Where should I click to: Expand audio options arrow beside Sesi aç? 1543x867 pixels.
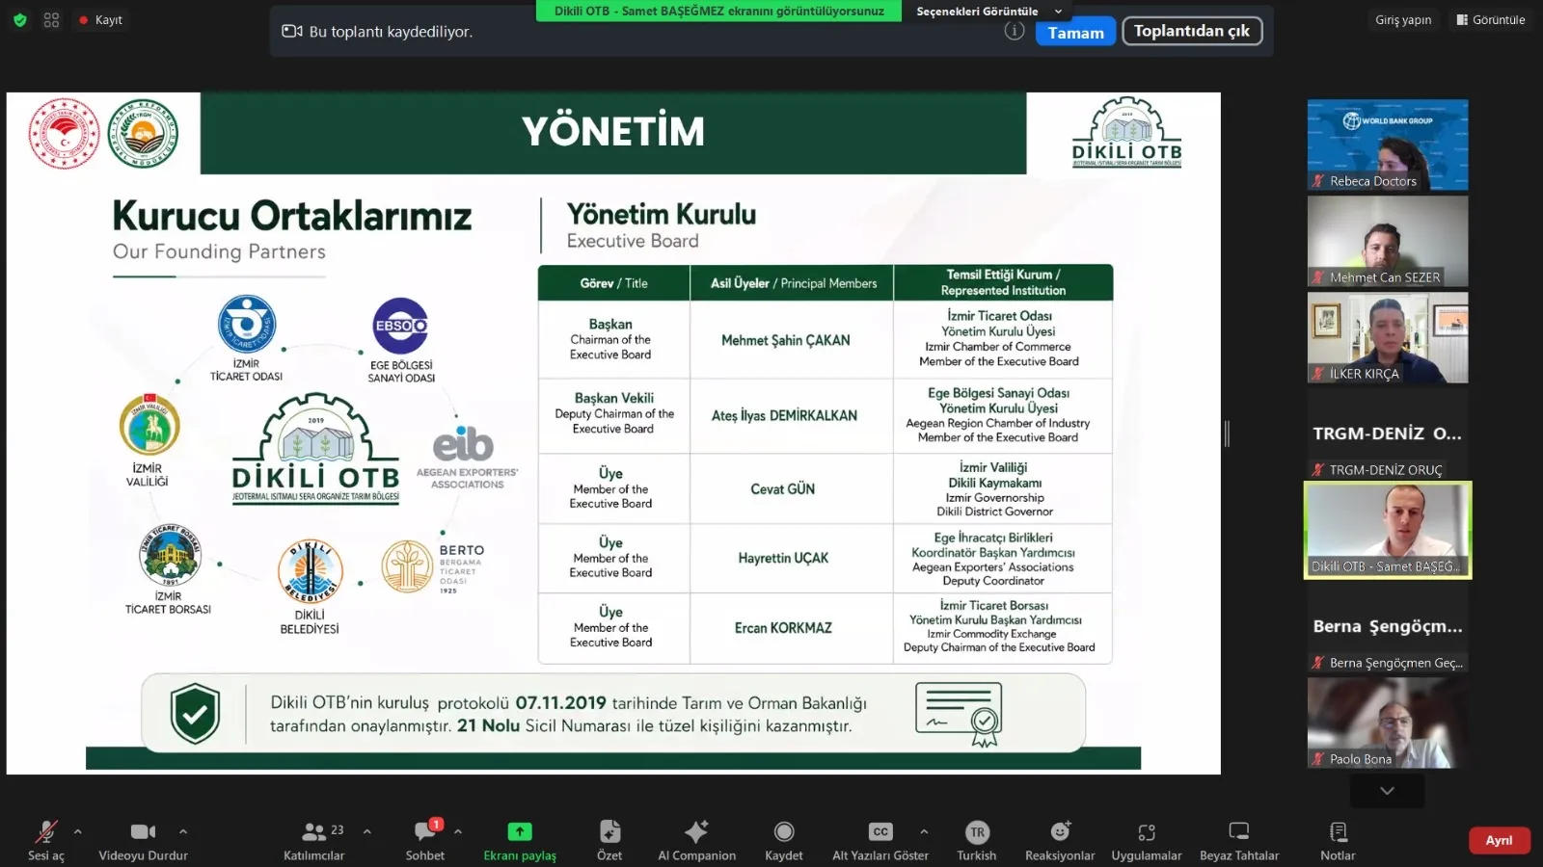[77, 831]
